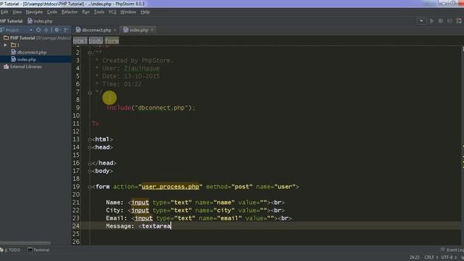Click the PHP closing tag on line 11
Viewport: 464px width, 261px height.
95,124
